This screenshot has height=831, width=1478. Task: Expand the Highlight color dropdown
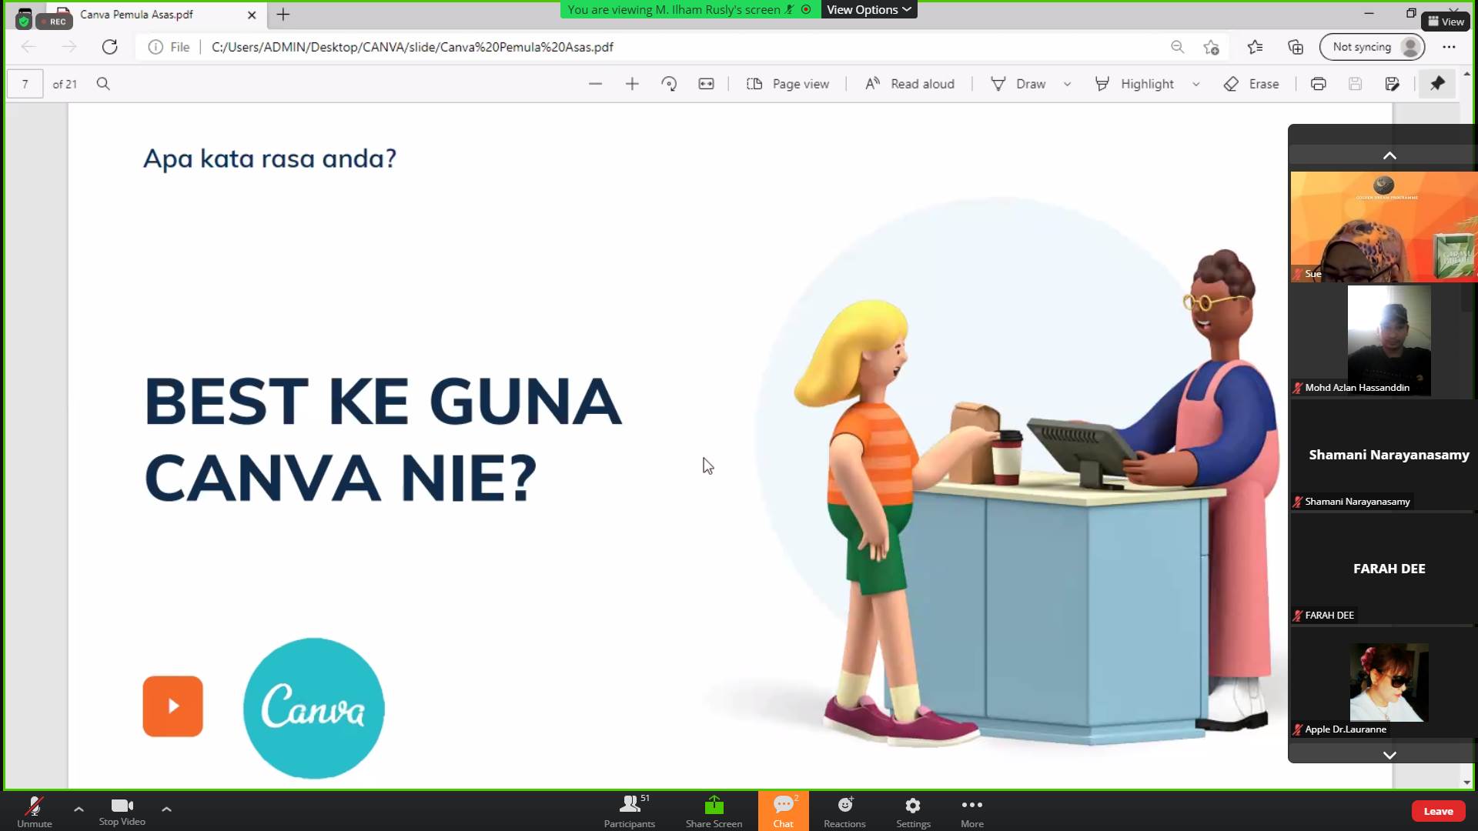click(1195, 84)
